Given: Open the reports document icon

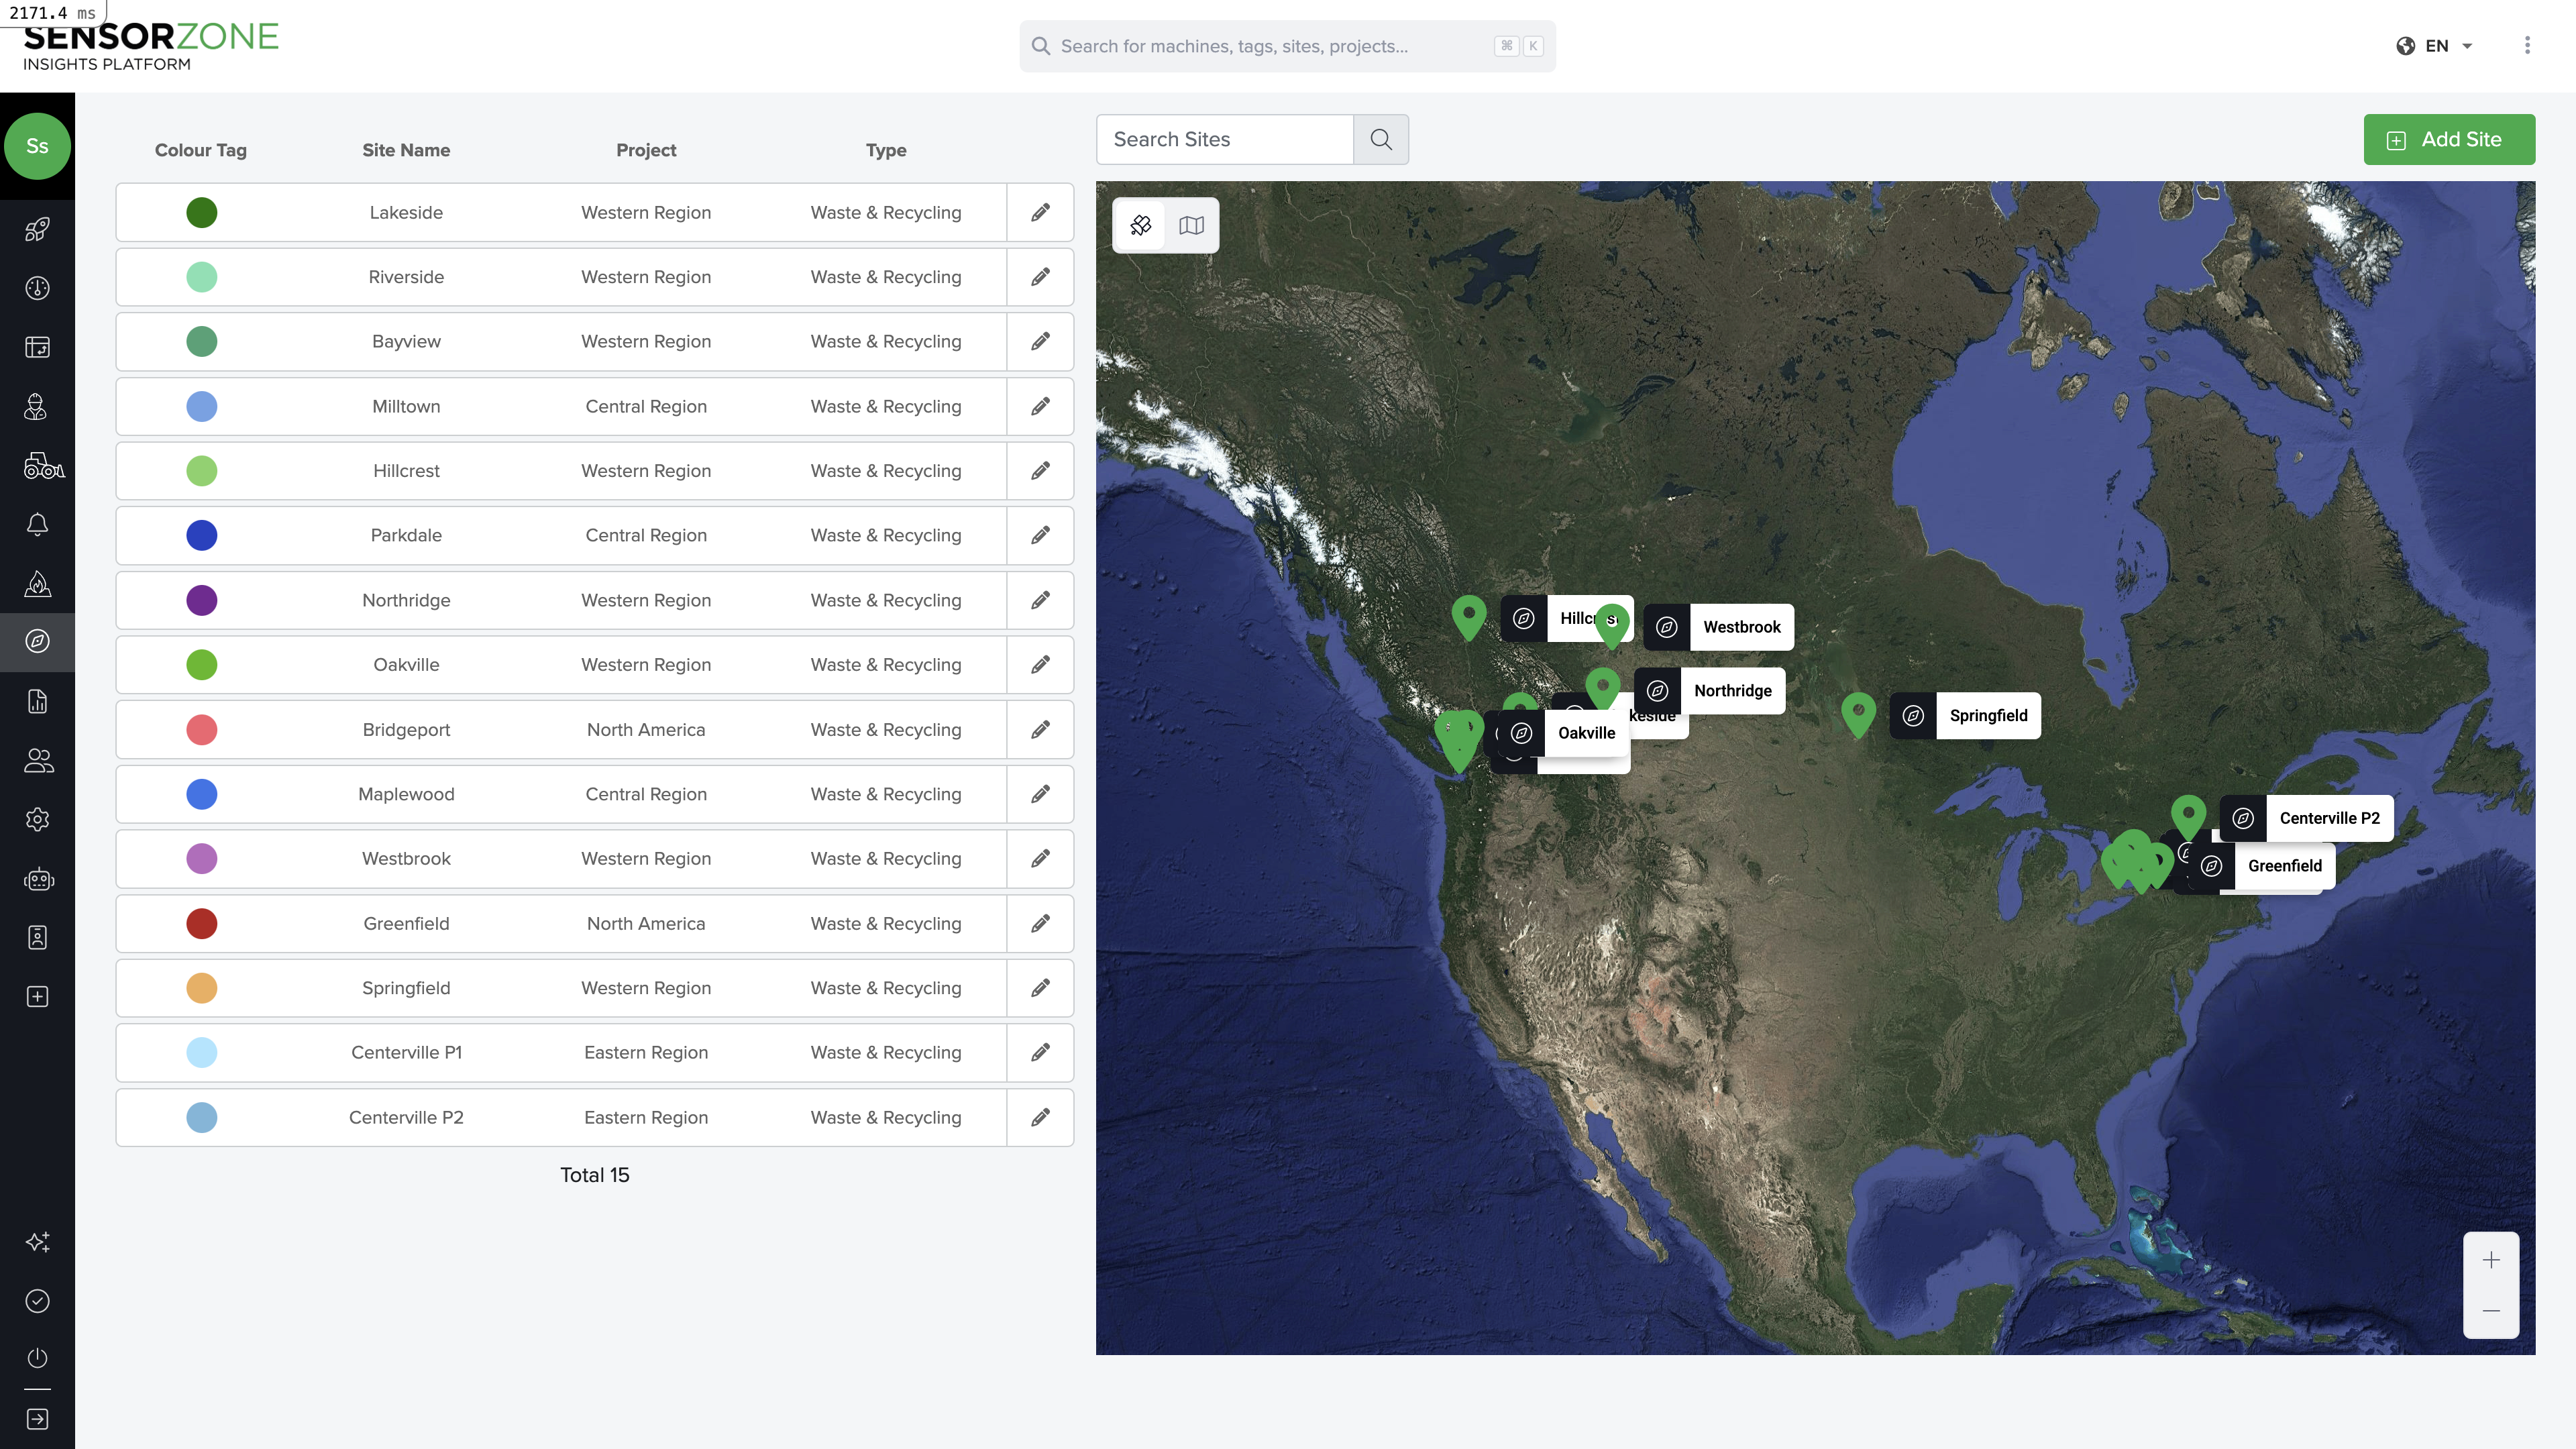Looking at the screenshot, I should [37, 701].
